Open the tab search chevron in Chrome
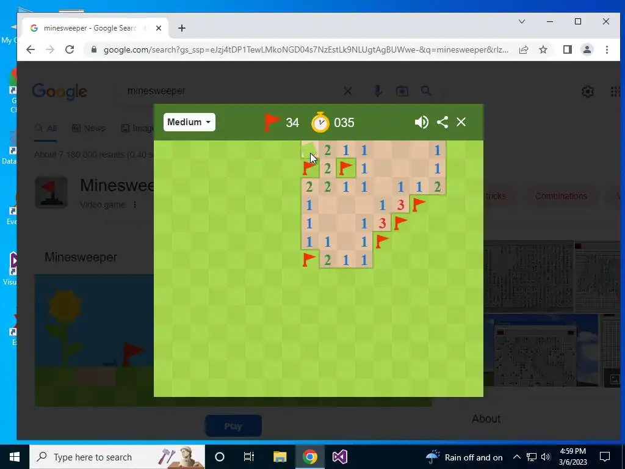Image resolution: width=625 pixels, height=469 pixels. pyautogui.click(x=522, y=21)
